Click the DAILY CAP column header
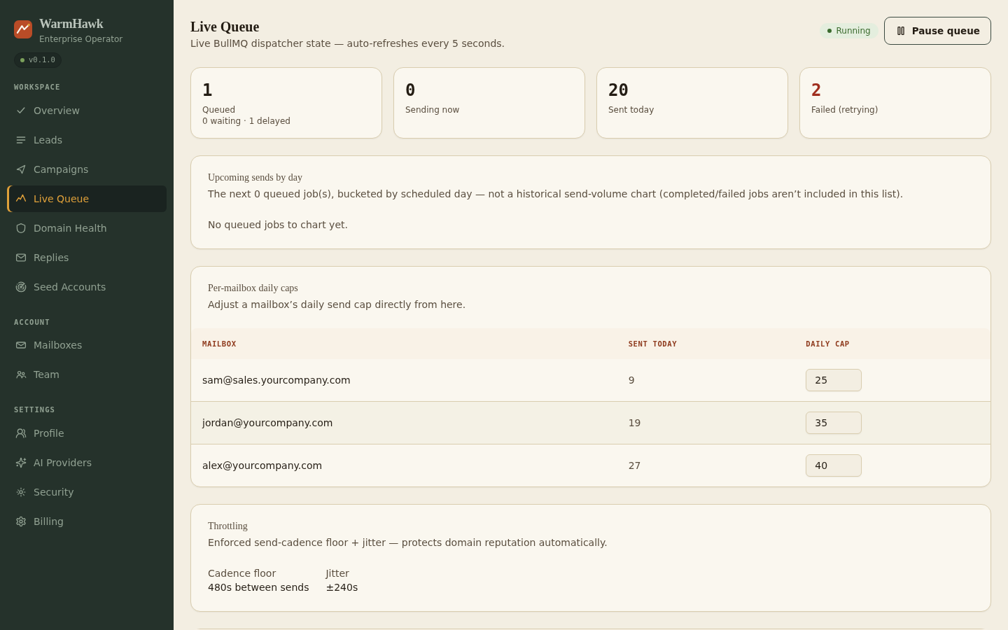The width and height of the screenshot is (1008, 630). tap(827, 344)
